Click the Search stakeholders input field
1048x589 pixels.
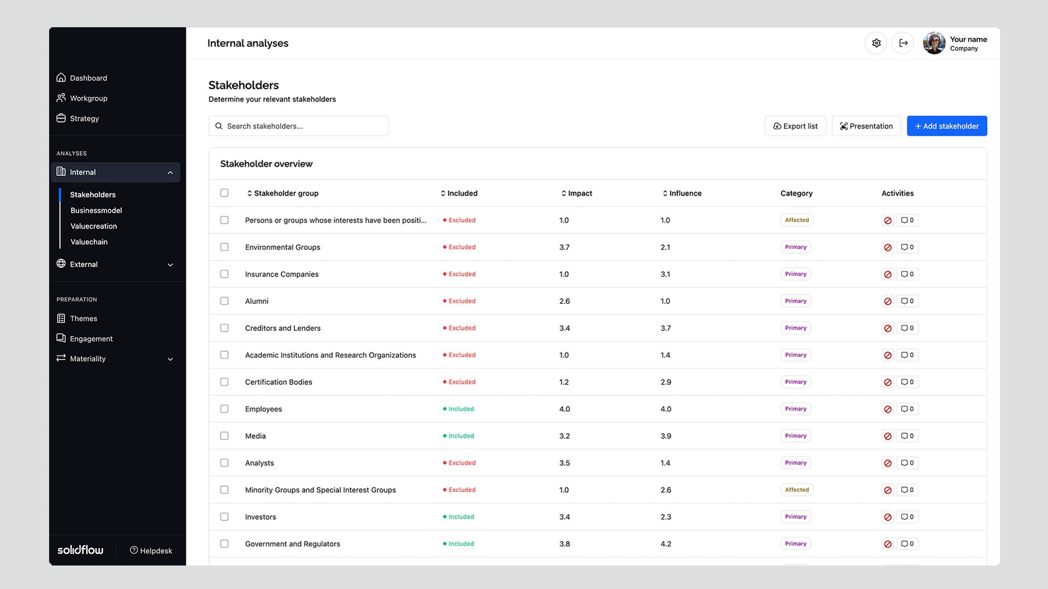tap(299, 126)
